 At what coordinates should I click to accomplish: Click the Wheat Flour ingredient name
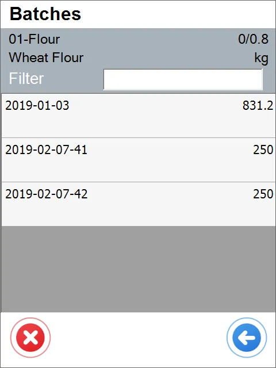click(46, 57)
